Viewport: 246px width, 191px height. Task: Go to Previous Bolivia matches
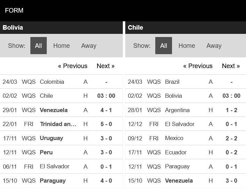[x=73, y=66]
